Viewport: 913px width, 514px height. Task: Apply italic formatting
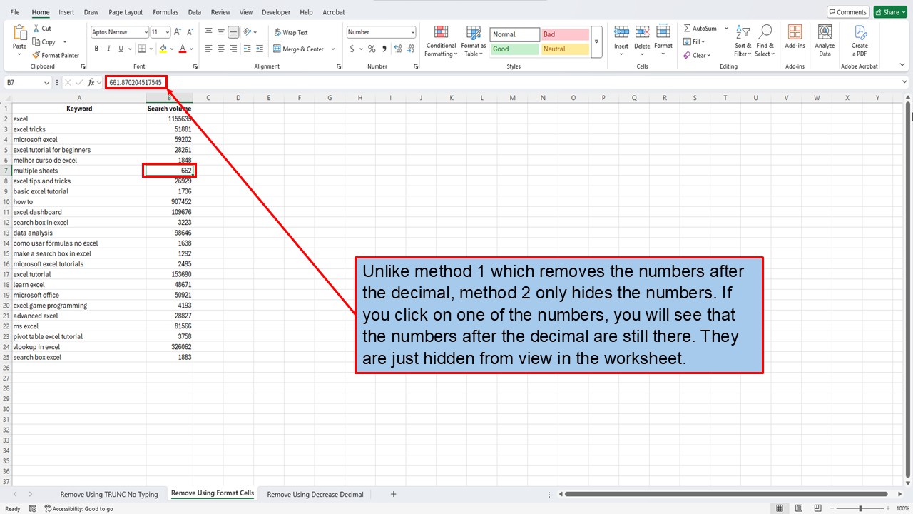pyautogui.click(x=108, y=49)
